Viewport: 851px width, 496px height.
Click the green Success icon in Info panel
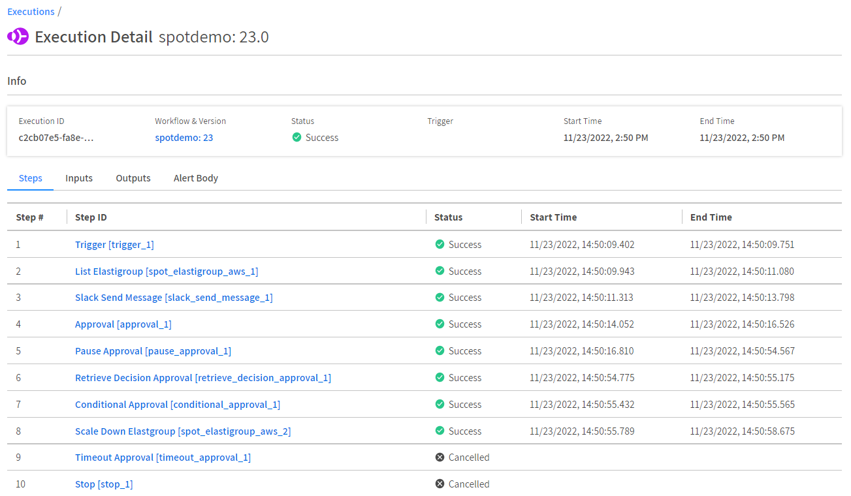coord(297,138)
